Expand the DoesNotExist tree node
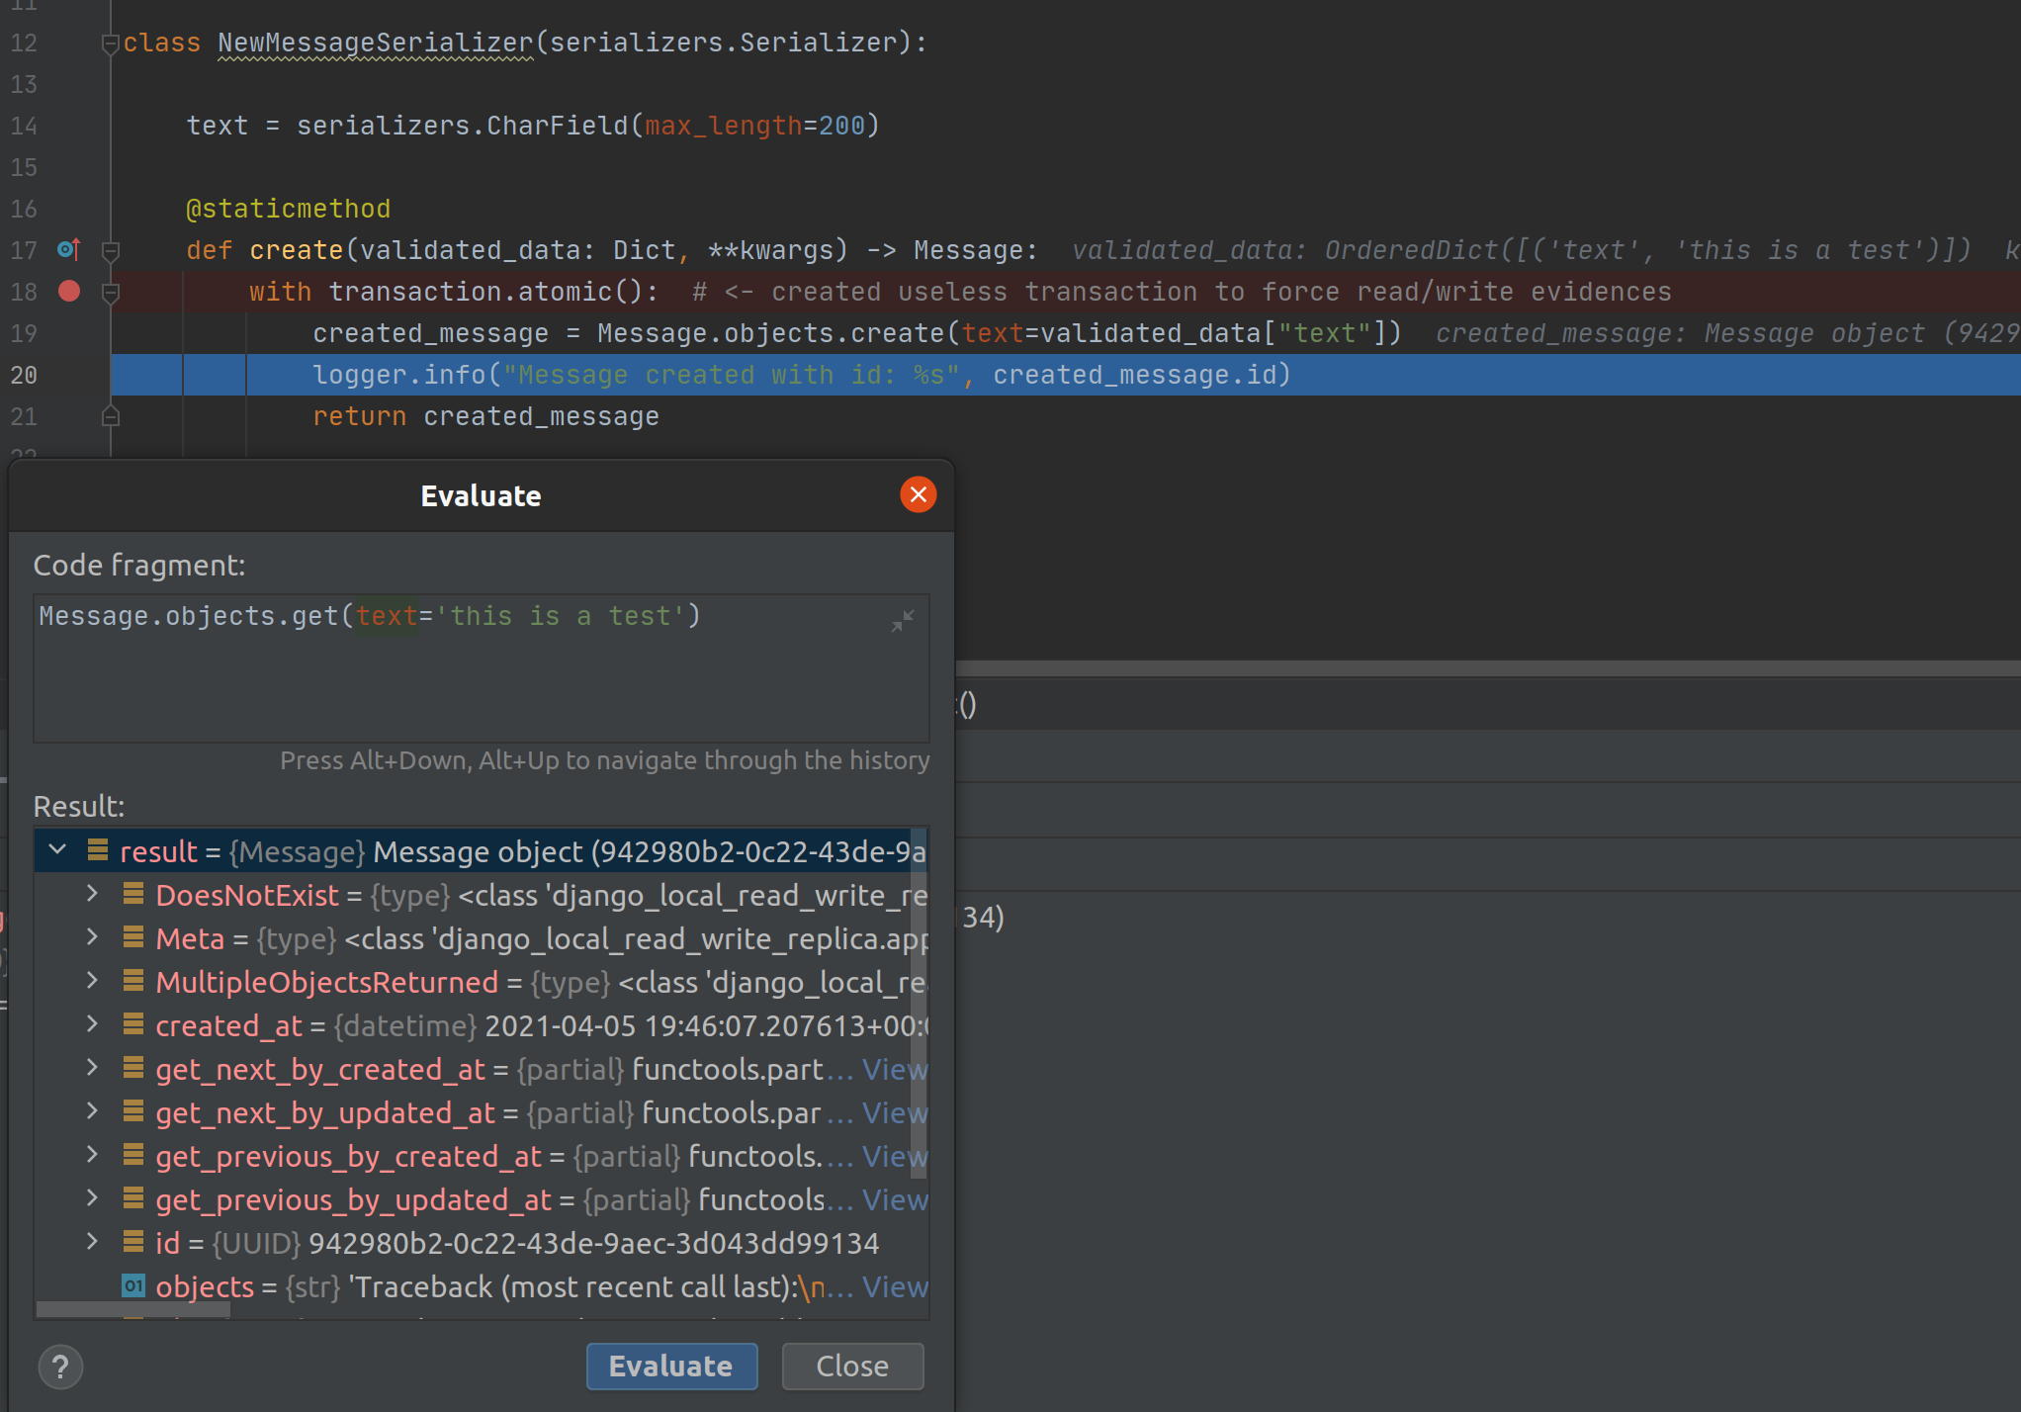The width and height of the screenshot is (2021, 1412). (92, 894)
